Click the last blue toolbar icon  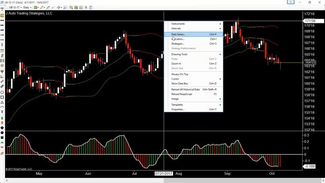click(91, 8)
